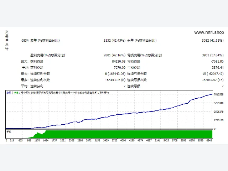This screenshot has width=228, height=171.
Task: Select the loss trades value 3953 (57.84%)
Action: tap(213, 55)
